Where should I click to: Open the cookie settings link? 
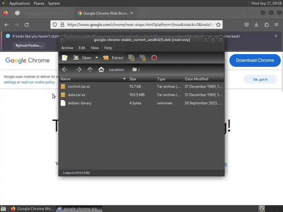coord(10,82)
